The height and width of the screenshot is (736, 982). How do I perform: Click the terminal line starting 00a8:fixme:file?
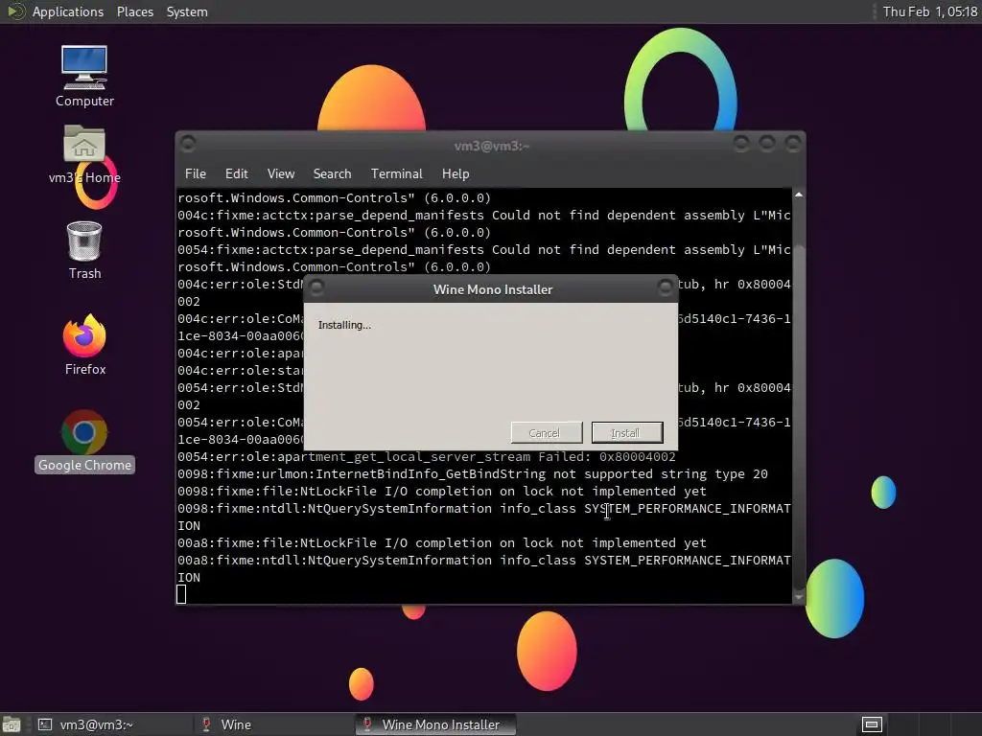(441, 542)
